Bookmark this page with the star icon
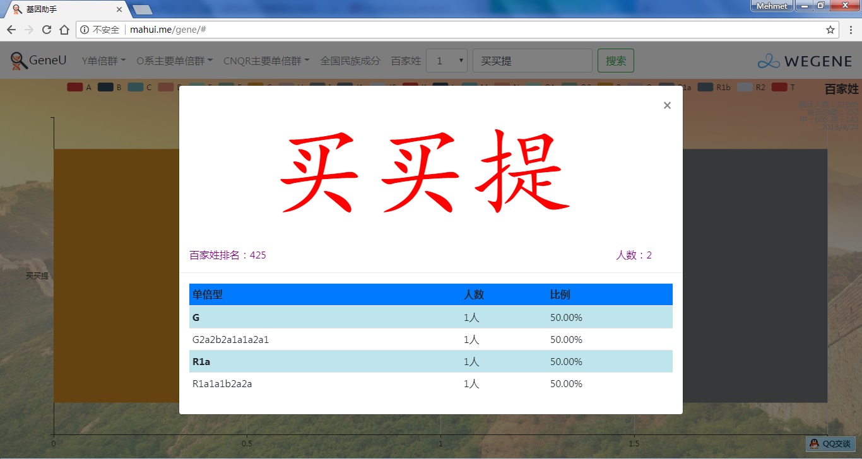The image size is (862, 459). point(830,30)
